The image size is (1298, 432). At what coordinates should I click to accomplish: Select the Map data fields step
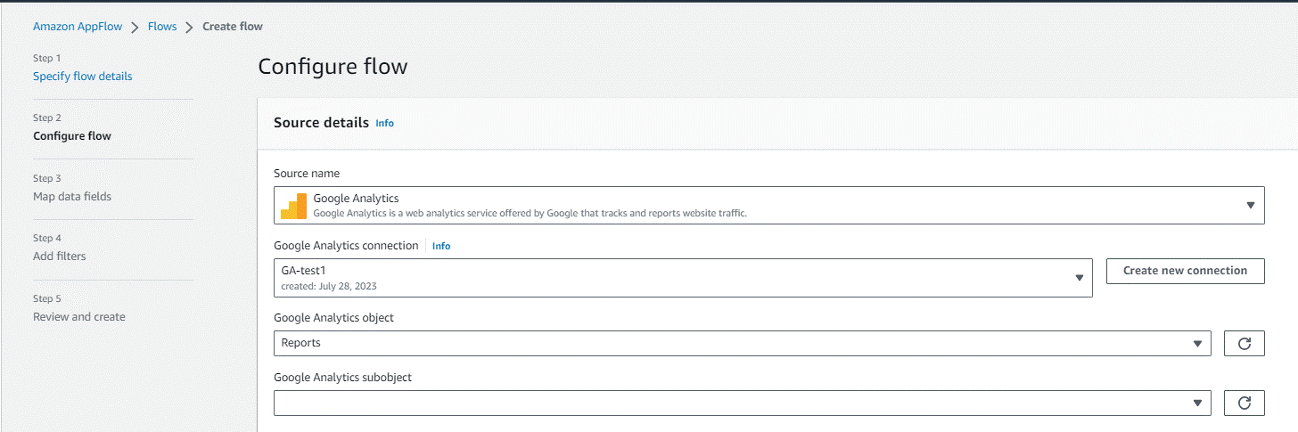[x=72, y=196]
